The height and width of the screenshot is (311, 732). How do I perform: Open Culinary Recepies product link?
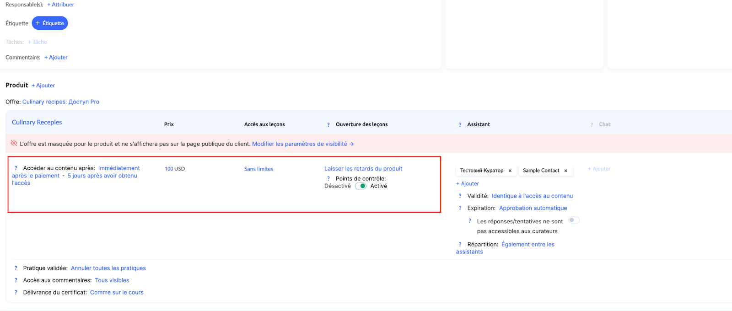pyautogui.click(x=37, y=123)
